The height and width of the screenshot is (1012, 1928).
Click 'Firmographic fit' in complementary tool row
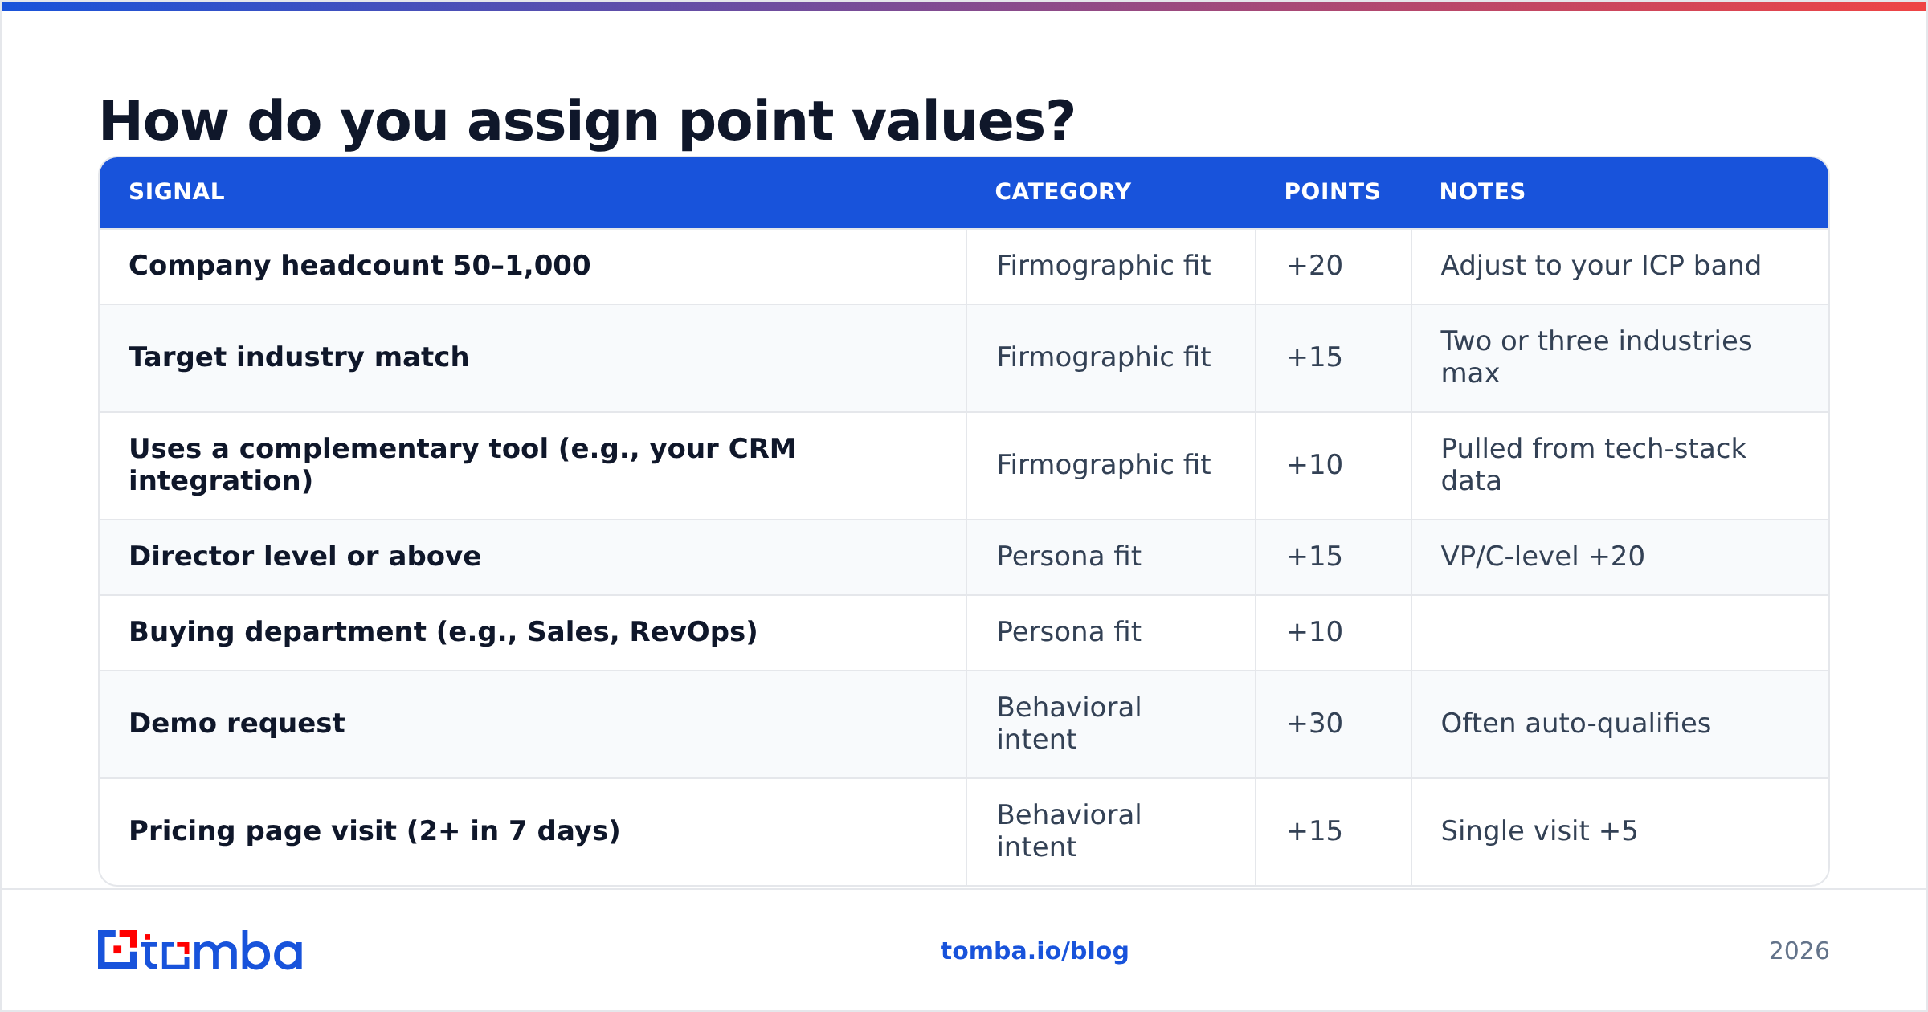1104,465
